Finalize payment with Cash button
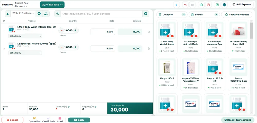The width and height of the screenshot is (257, 123). tap(79, 120)
